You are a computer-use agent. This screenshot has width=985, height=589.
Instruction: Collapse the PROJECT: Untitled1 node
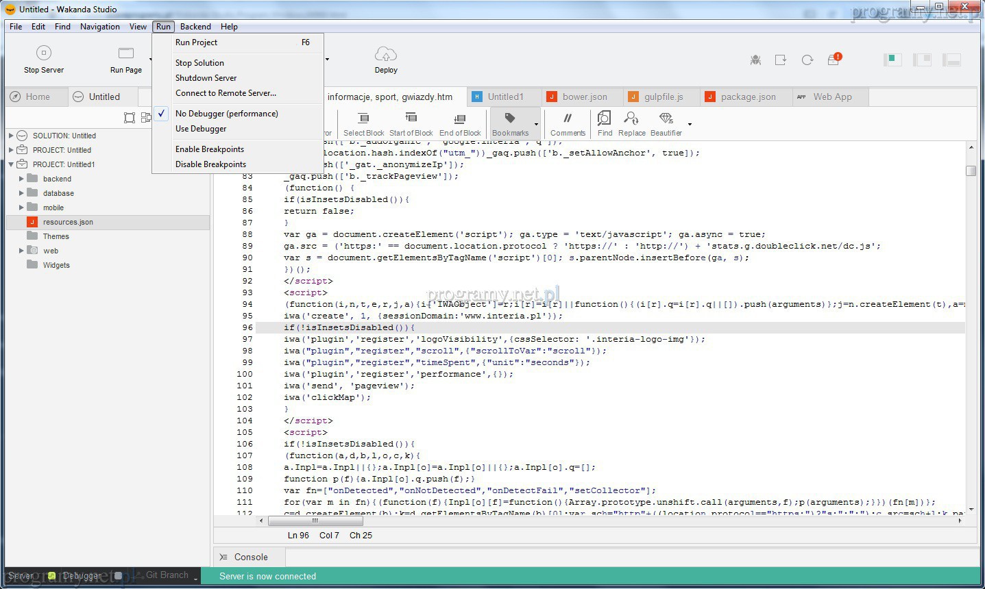(11, 164)
